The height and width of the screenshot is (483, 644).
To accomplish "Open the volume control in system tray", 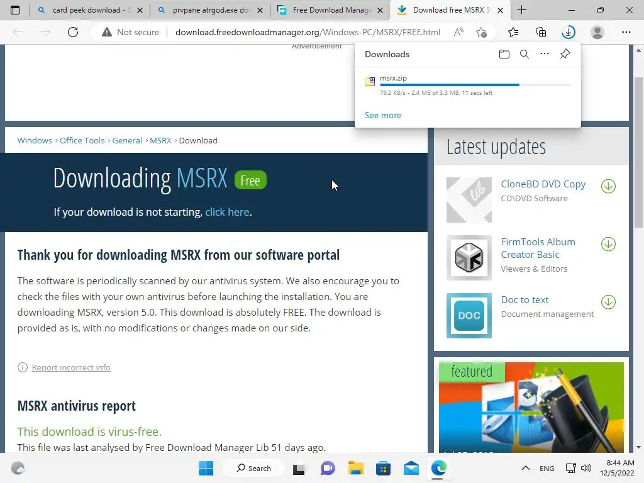I will (x=587, y=468).
